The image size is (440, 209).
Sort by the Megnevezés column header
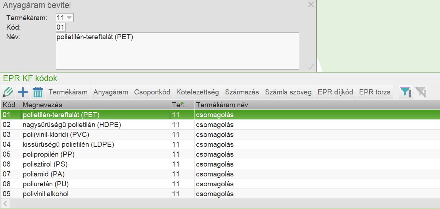click(x=95, y=105)
